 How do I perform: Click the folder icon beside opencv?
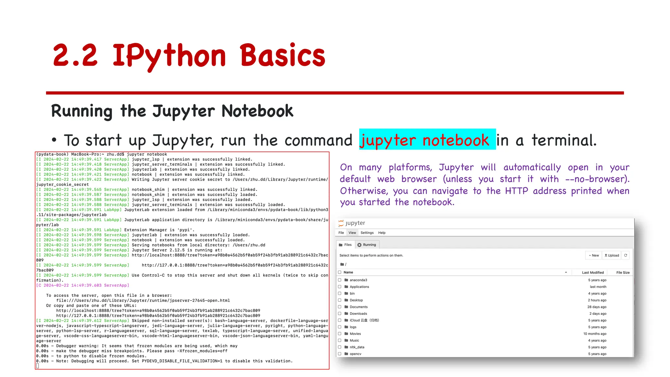tap(346, 354)
